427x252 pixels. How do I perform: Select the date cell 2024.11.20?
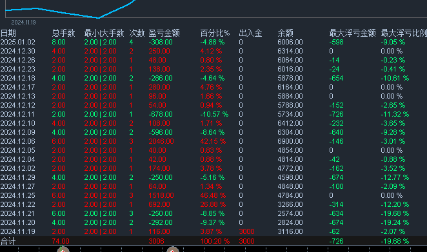(18, 222)
